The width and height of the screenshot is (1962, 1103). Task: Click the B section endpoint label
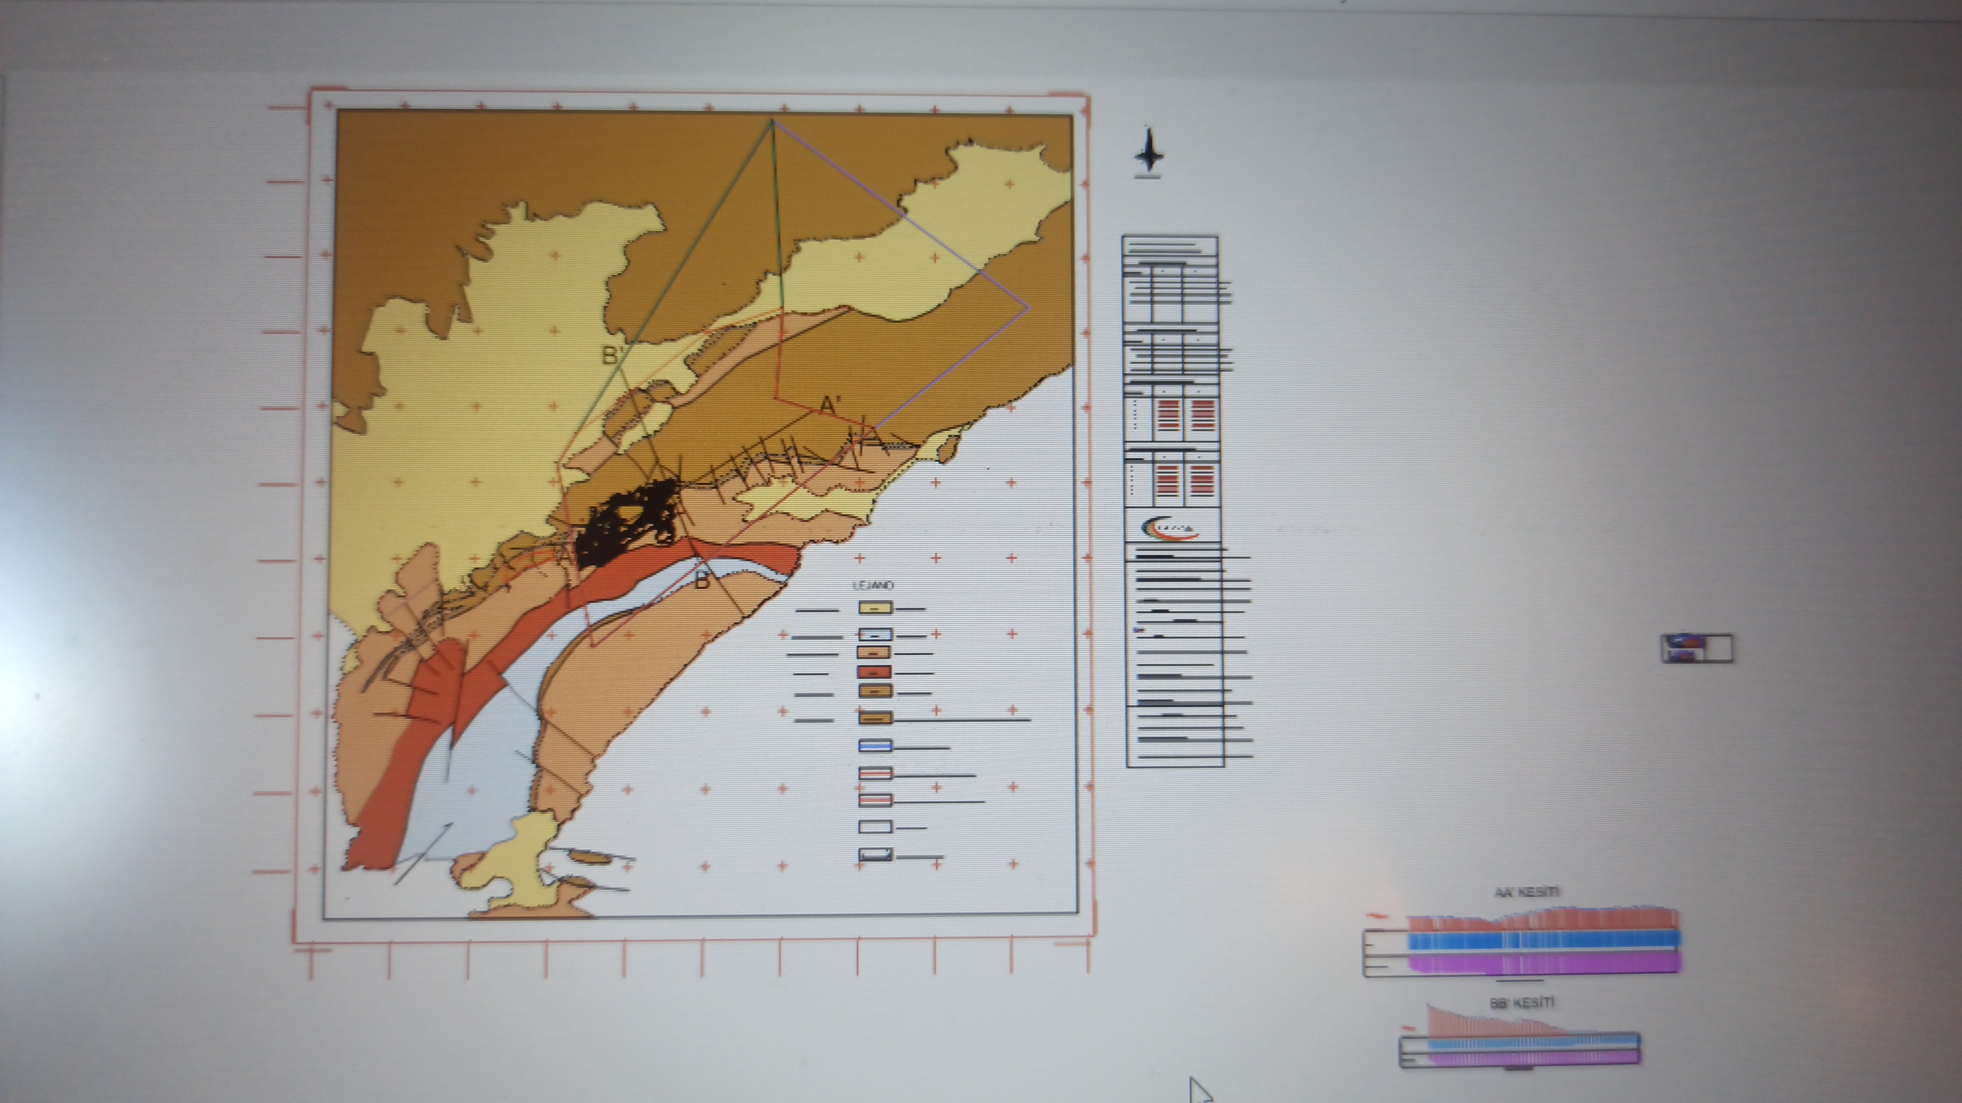pos(702,580)
